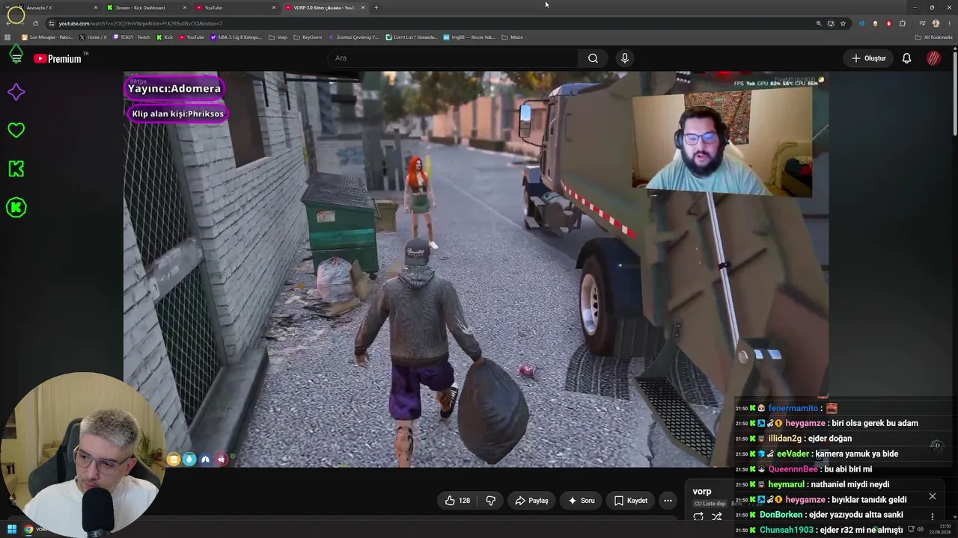The width and height of the screenshot is (958, 538).
Task: Save video with Kaydet button
Action: click(630, 501)
